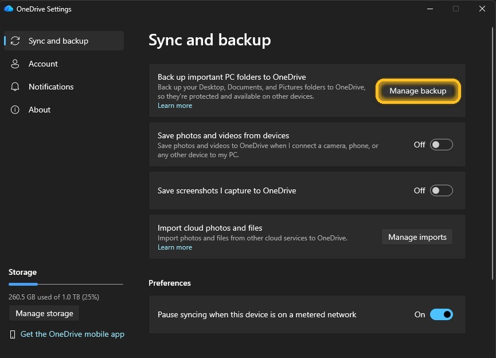Close the OneDrive Settings window
Viewport: 496px width, 358px height.
[x=482, y=9]
